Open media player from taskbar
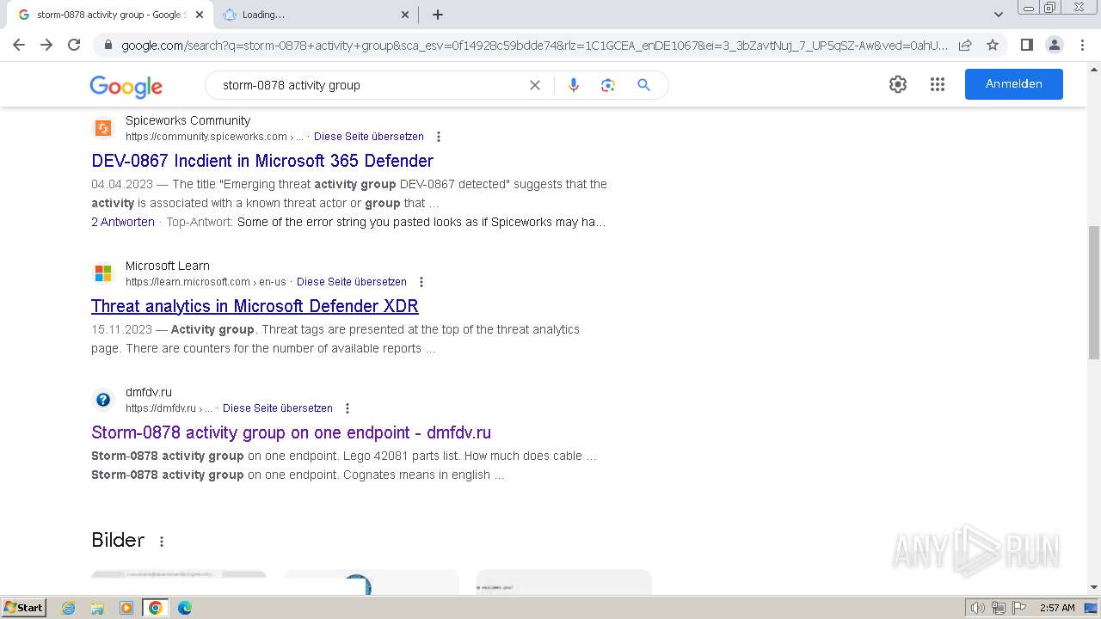Viewport: 1101px width, 619px height. click(x=126, y=608)
